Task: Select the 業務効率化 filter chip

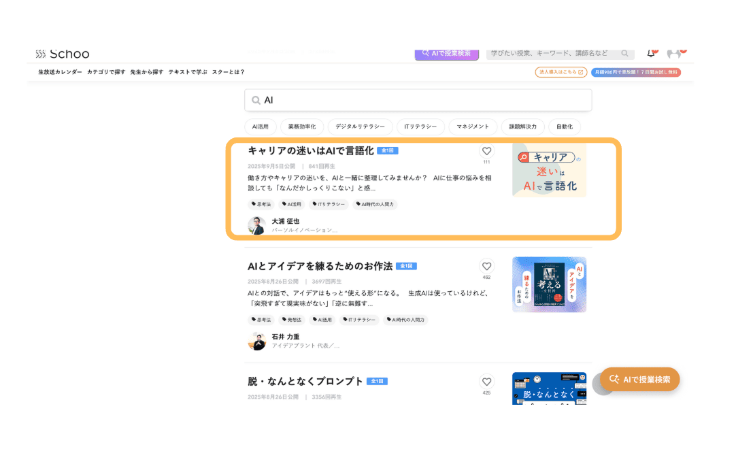Action: point(302,127)
